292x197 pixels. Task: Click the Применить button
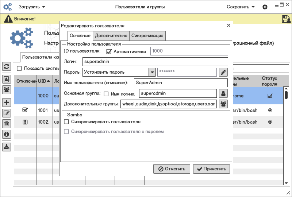coord(211,169)
